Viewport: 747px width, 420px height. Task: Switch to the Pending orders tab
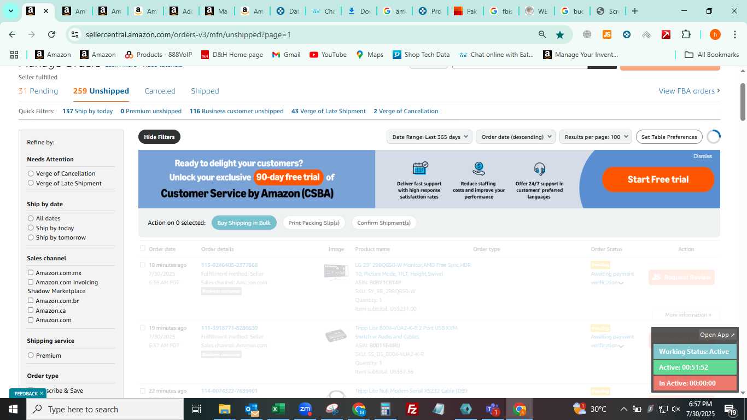pyautogui.click(x=38, y=91)
